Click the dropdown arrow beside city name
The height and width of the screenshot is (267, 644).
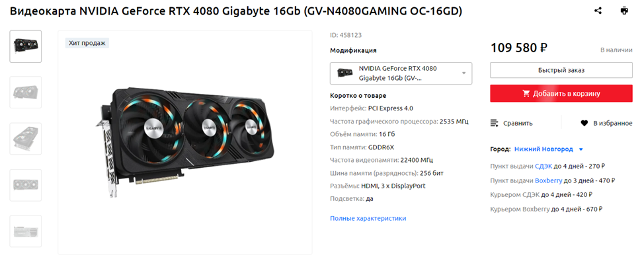tap(581, 149)
